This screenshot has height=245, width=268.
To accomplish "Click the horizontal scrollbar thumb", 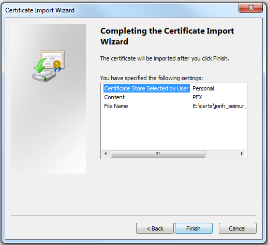I will pos(158,154).
